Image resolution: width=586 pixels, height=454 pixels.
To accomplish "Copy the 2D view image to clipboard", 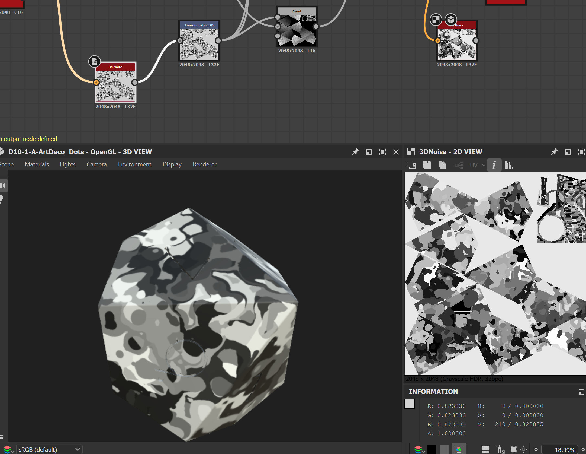I will pos(442,165).
